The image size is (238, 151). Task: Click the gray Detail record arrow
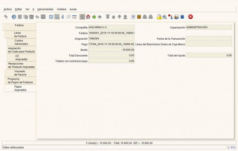click(100, 17)
